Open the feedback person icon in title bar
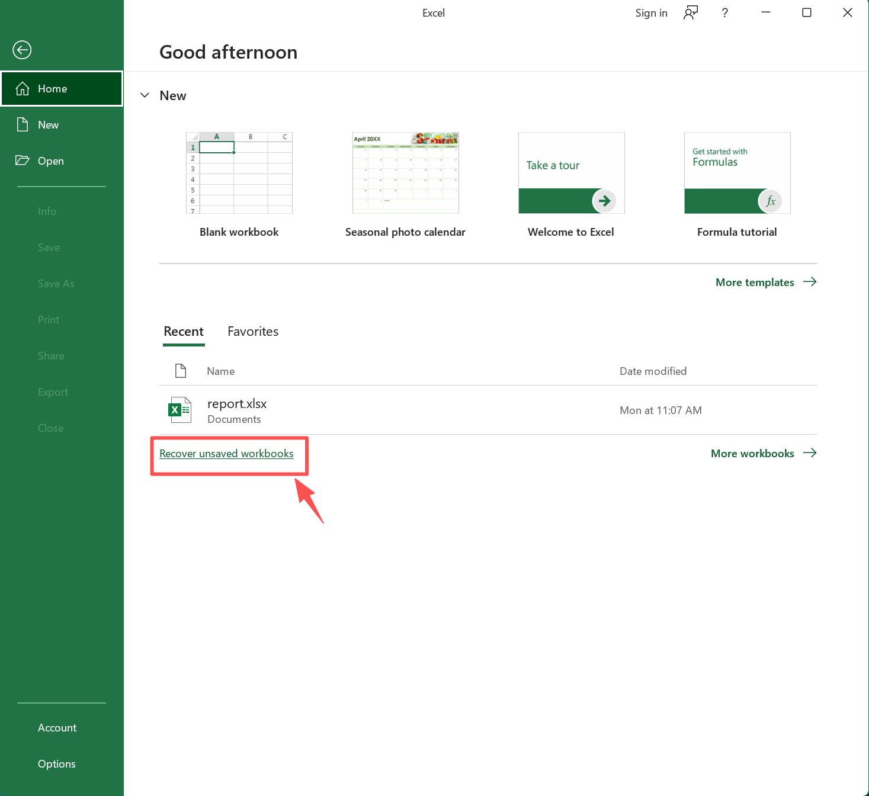The height and width of the screenshot is (796, 869). 691,12
